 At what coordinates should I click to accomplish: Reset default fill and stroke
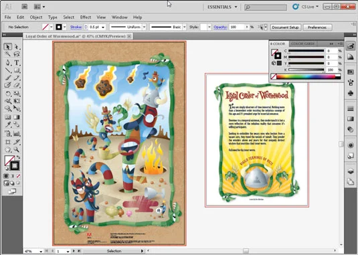point(7,169)
